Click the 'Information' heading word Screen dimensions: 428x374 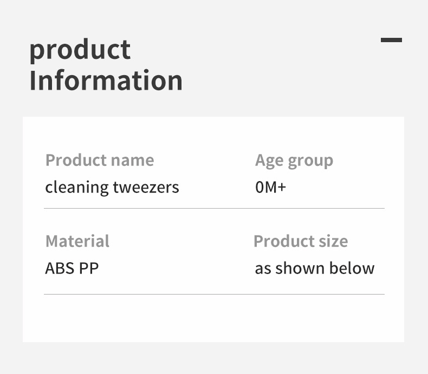click(x=106, y=80)
